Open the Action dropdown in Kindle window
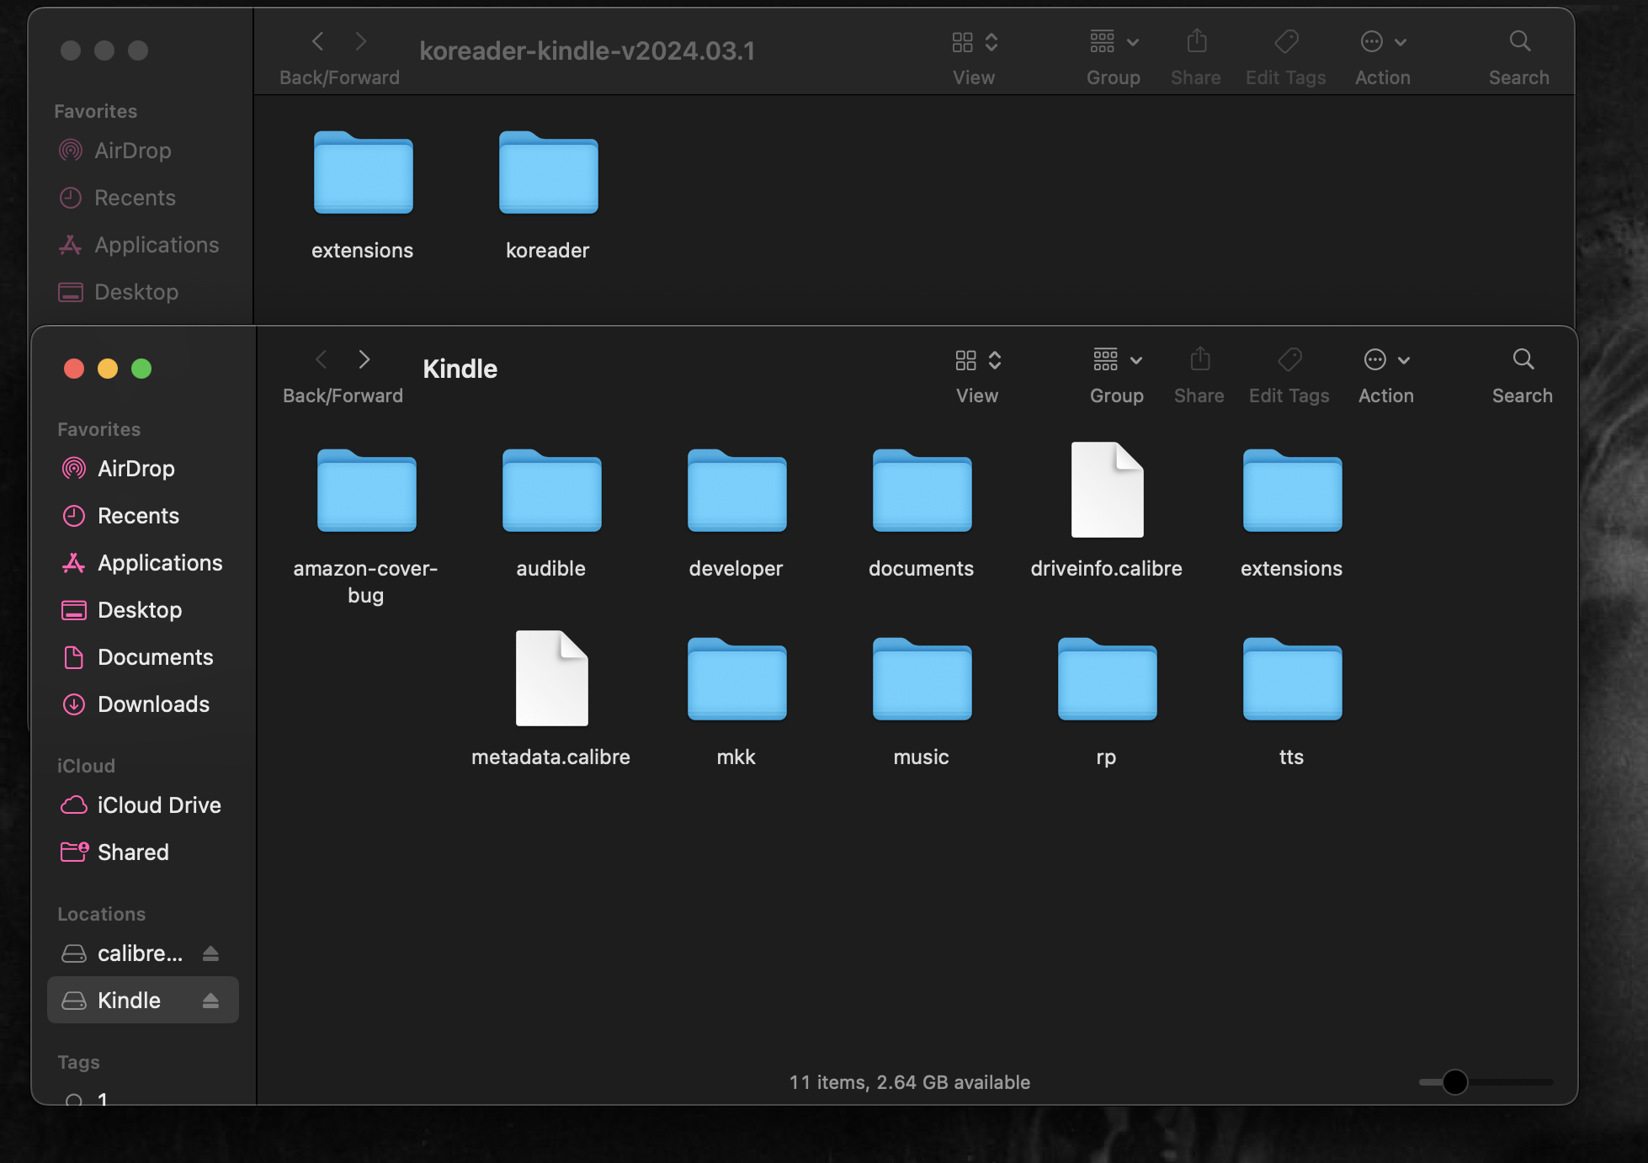This screenshot has height=1163, width=1648. [x=1385, y=360]
